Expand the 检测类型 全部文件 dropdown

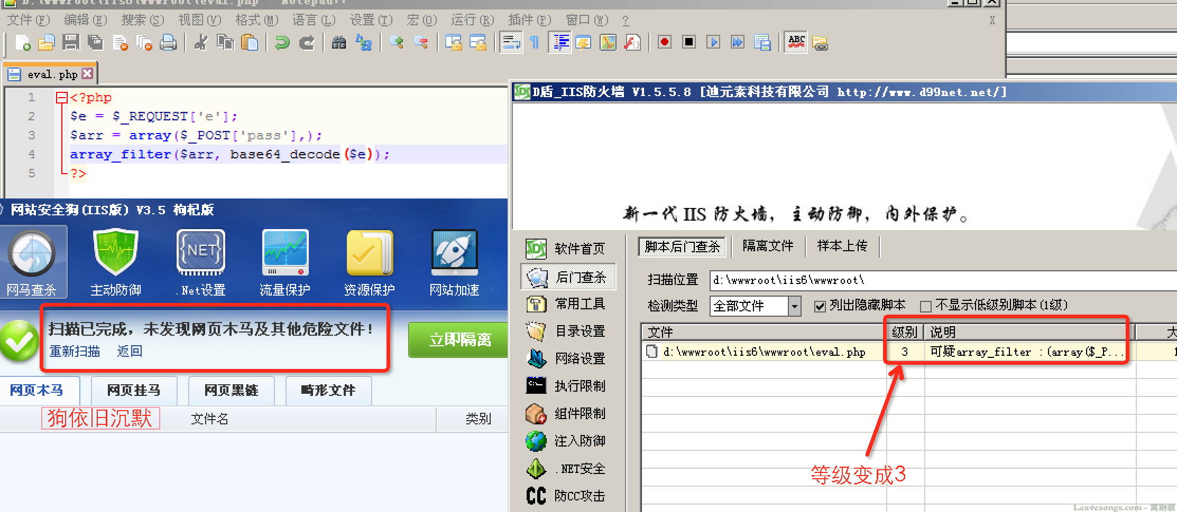pyautogui.click(x=794, y=306)
